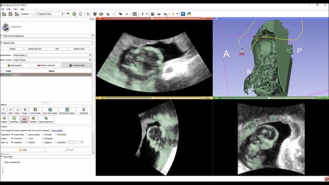Click the Reload button
This screenshot has width=329, height=185.
[12, 49]
